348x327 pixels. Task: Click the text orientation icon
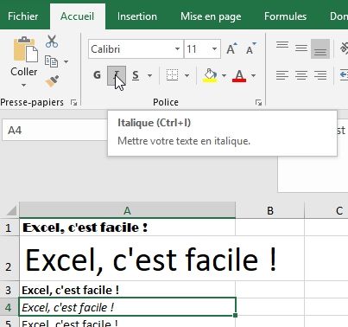pos(344,48)
